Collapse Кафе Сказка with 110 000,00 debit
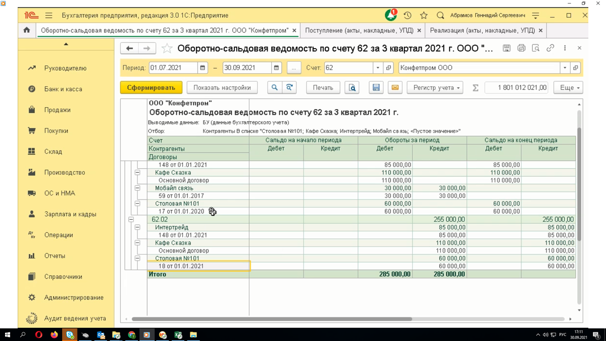The width and height of the screenshot is (606, 341). pyautogui.click(x=137, y=172)
